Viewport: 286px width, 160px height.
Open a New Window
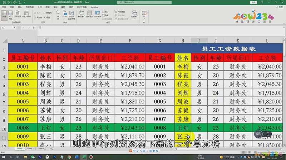pos(82,14)
